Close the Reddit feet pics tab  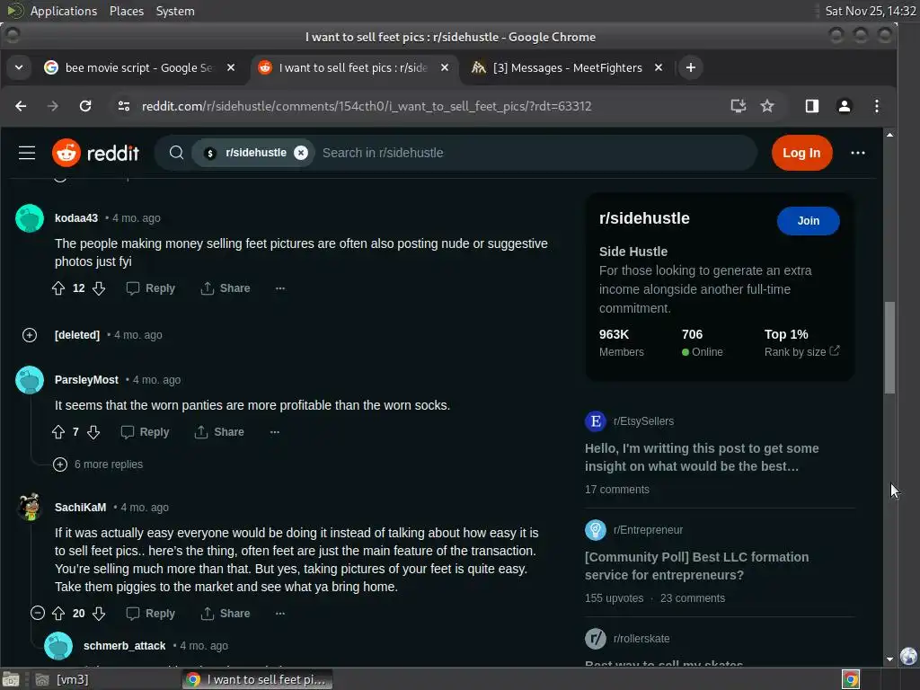coord(445,68)
